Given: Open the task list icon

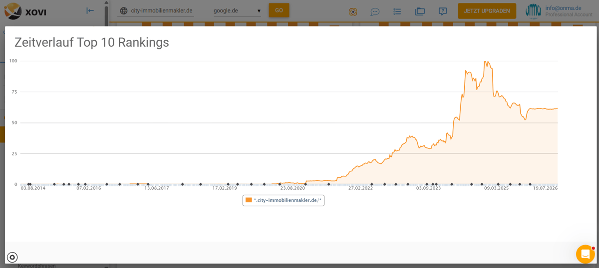Looking at the screenshot, I should [397, 11].
